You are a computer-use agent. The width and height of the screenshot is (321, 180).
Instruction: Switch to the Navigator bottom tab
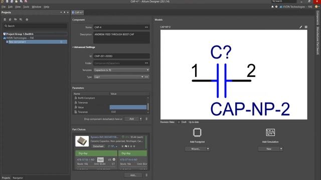click(x=18, y=178)
